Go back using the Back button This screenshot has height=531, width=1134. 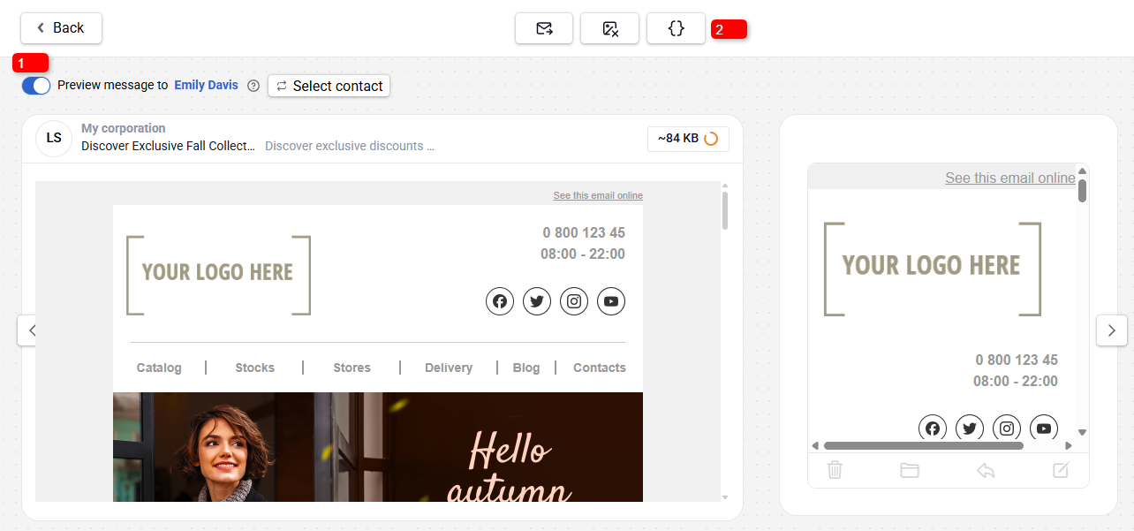pyautogui.click(x=61, y=28)
